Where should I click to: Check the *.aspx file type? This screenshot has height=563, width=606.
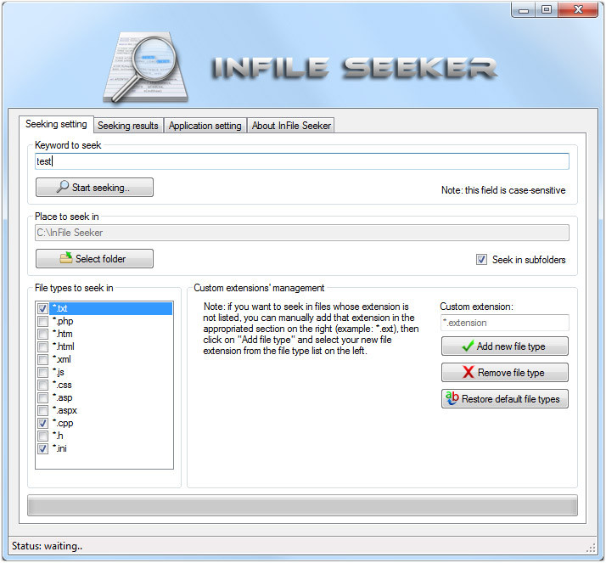(42, 411)
